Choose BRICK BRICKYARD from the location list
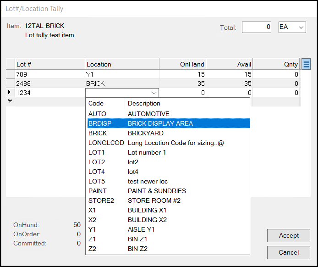 tap(169, 133)
